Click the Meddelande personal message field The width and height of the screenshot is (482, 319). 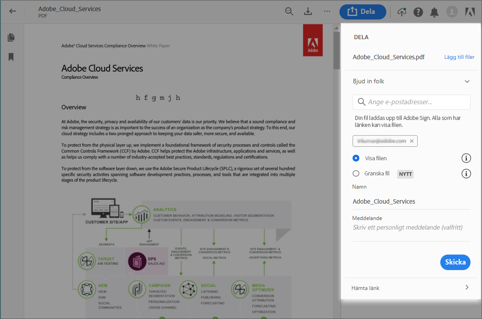coord(411,228)
